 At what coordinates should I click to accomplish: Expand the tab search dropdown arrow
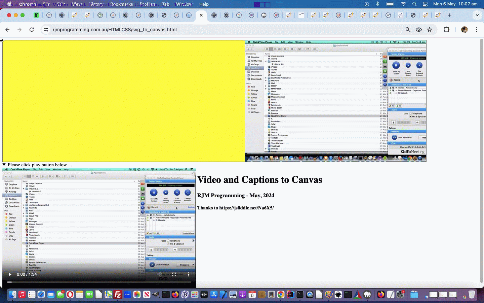tap(477, 15)
